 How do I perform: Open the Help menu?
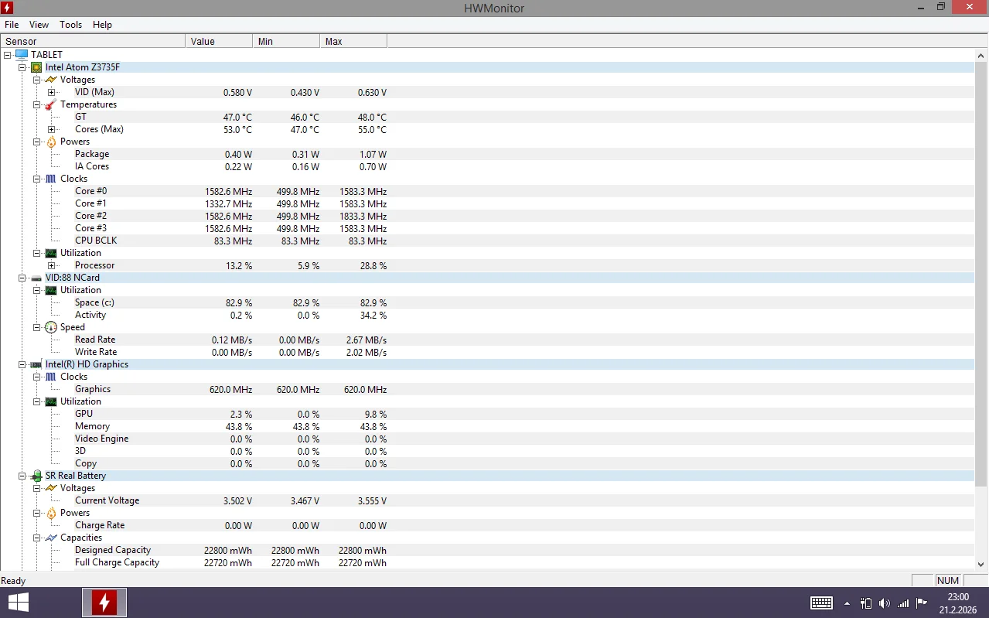coord(102,25)
